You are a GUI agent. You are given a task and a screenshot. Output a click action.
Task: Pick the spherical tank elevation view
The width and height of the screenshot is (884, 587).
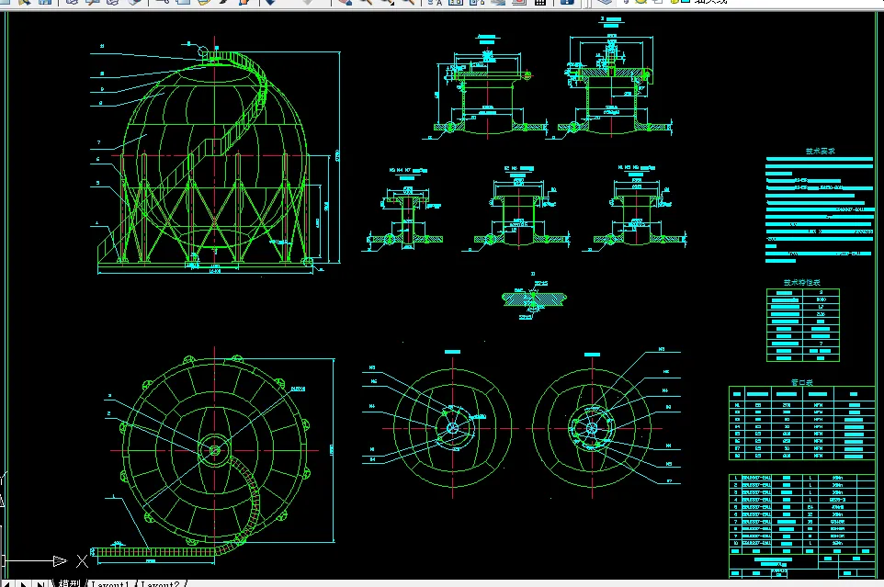(x=215, y=158)
